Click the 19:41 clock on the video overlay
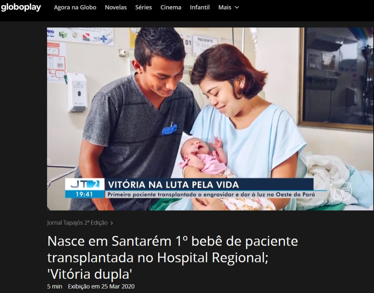This screenshot has width=374, height=293. pos(85,194)
